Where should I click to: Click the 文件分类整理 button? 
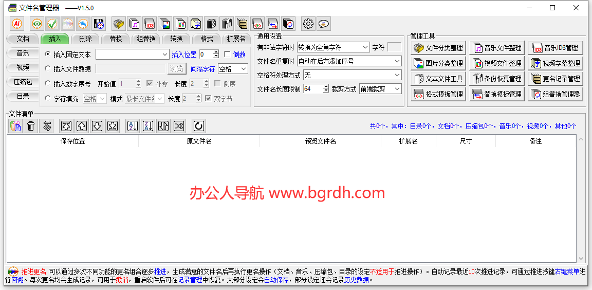[438, 48]
